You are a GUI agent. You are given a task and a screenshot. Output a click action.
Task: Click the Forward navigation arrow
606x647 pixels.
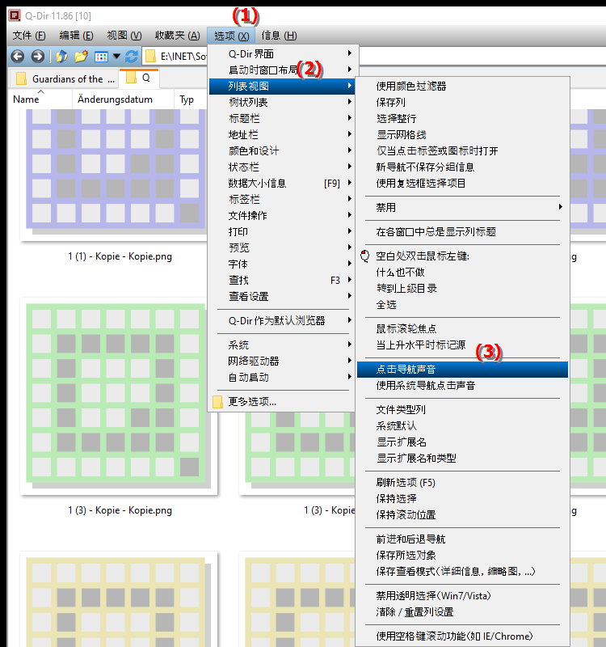click(x=37, y=56)
